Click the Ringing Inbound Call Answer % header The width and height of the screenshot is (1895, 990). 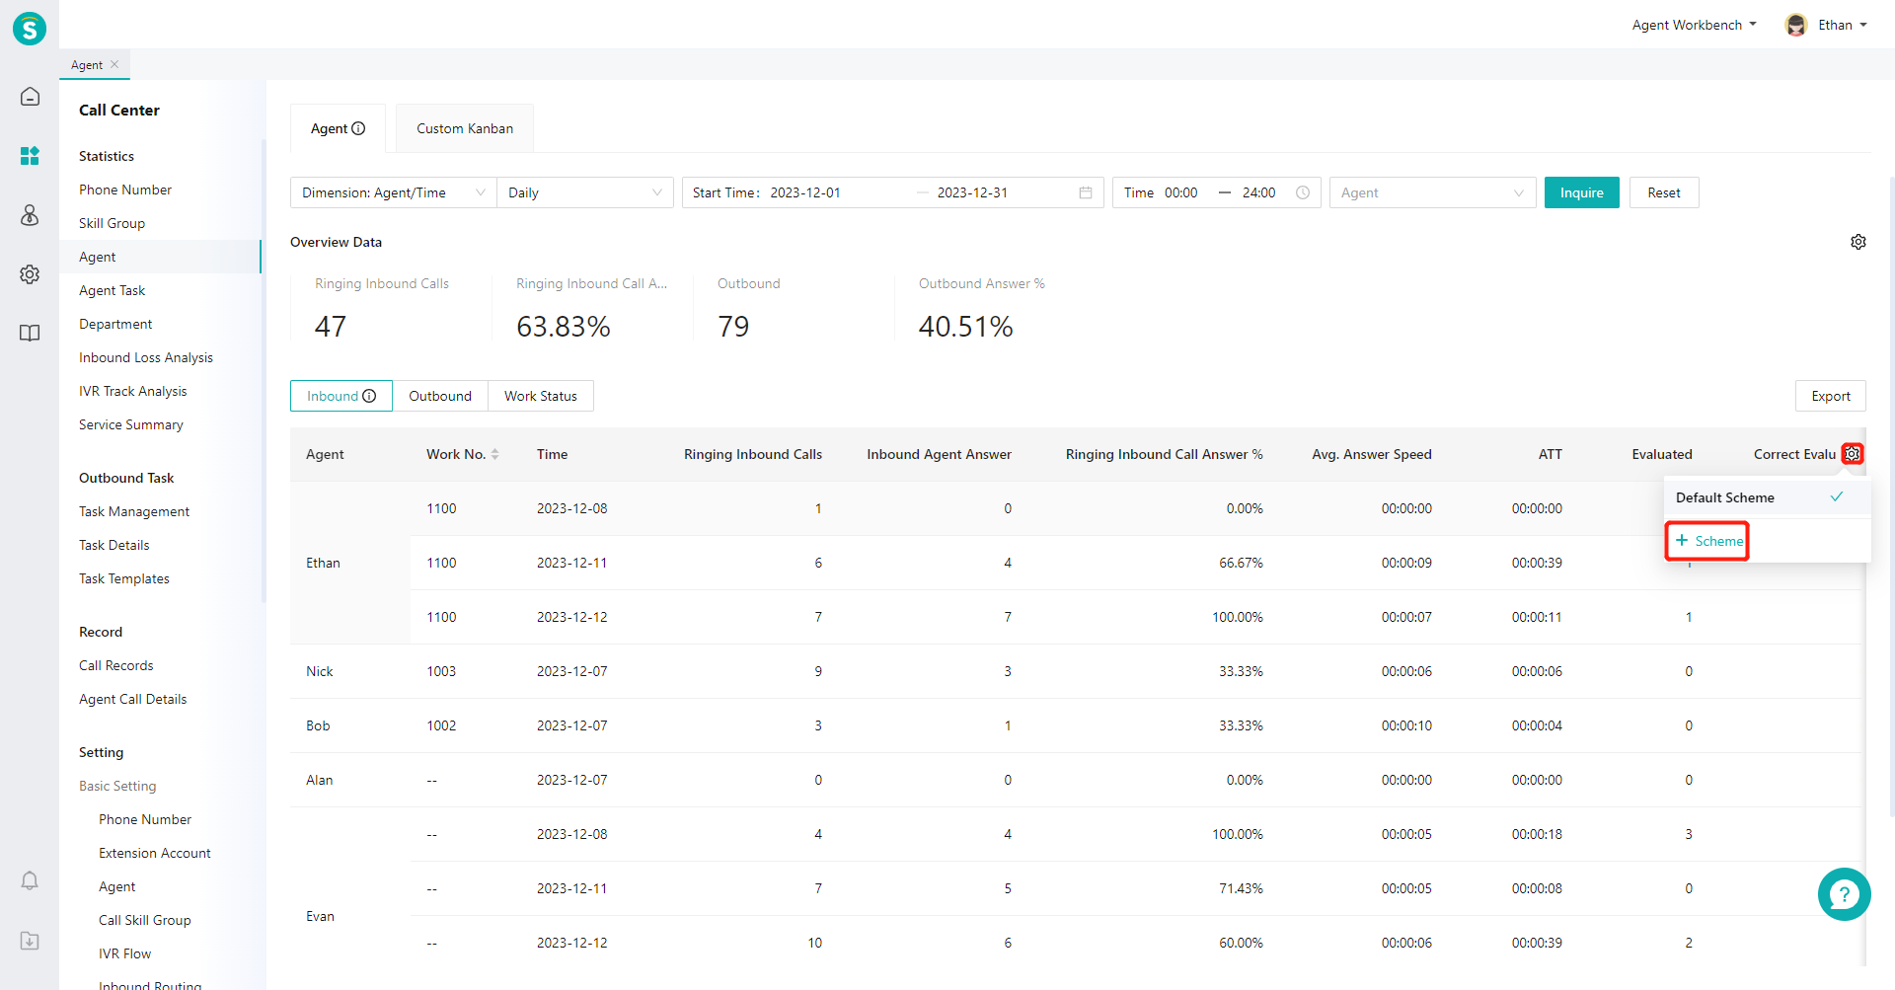pos(1164,454)
